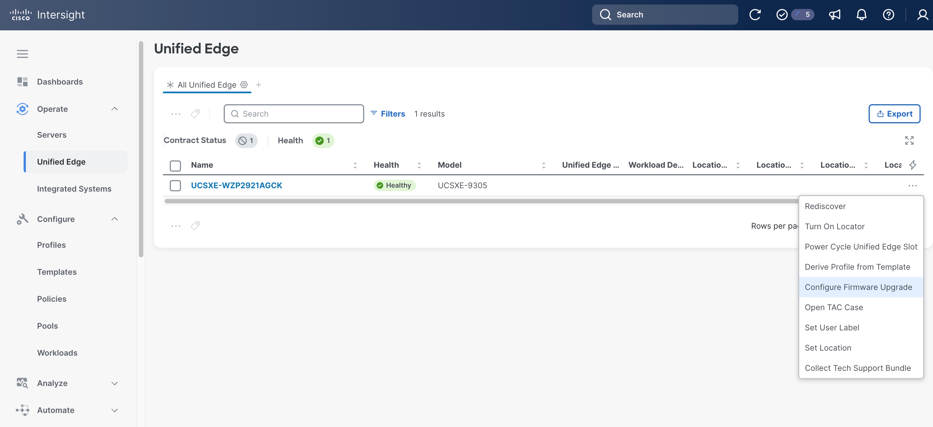Open settings gear on All Unified Edge tab
The image size is (933, 427).
click(x=244, y=85)
